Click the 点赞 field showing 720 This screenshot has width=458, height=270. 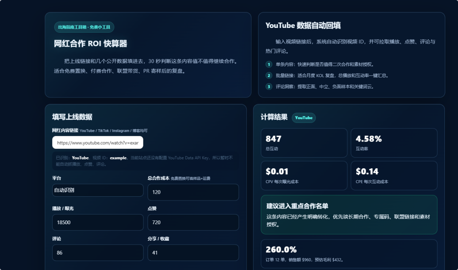coord(193,223)
